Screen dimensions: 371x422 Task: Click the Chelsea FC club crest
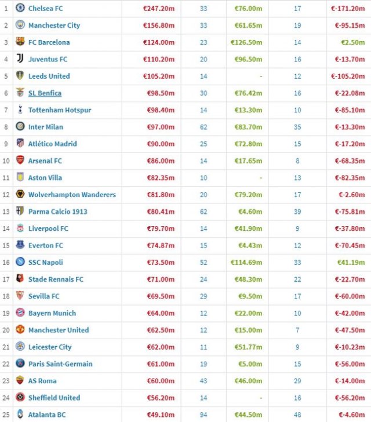pos(20,8)
